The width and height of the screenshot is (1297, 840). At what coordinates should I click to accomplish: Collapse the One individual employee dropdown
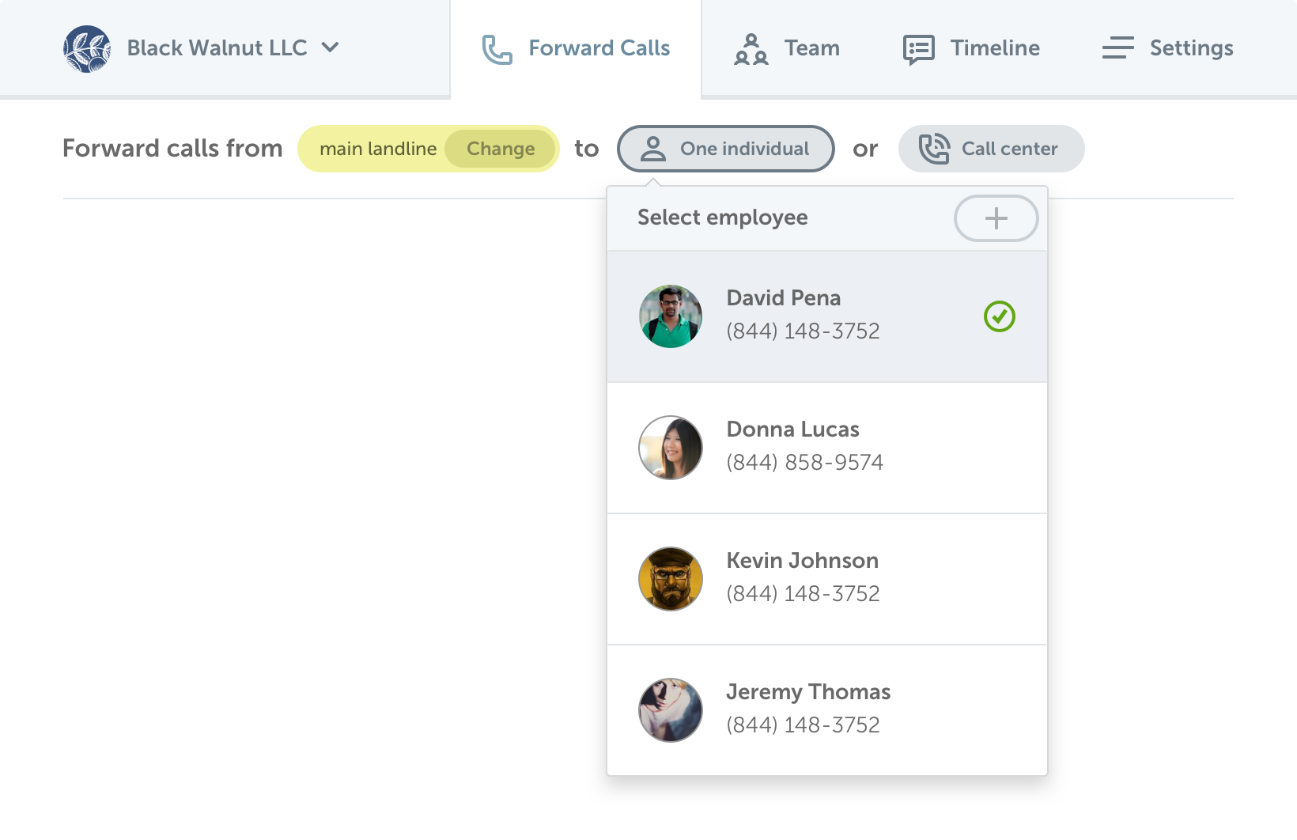pos(726,149)
